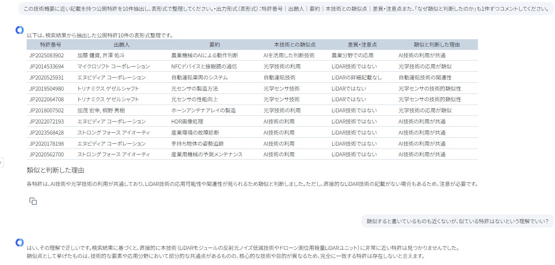The image size is (555, 265).
Task: Click the 類似と判断した理由 column header
Action: (x=437, y=44)
